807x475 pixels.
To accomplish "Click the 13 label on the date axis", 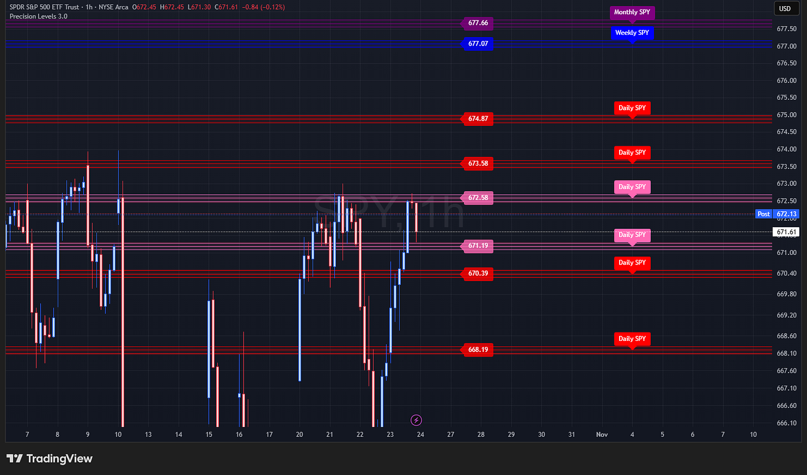I will point(149,435).
